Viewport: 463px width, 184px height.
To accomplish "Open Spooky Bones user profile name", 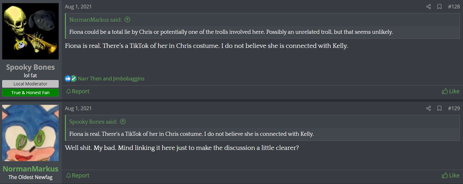I will pos(30,67).
